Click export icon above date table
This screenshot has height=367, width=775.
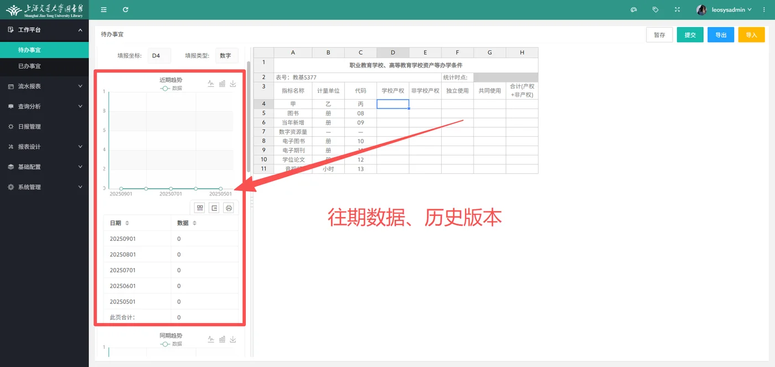[214, 208]
